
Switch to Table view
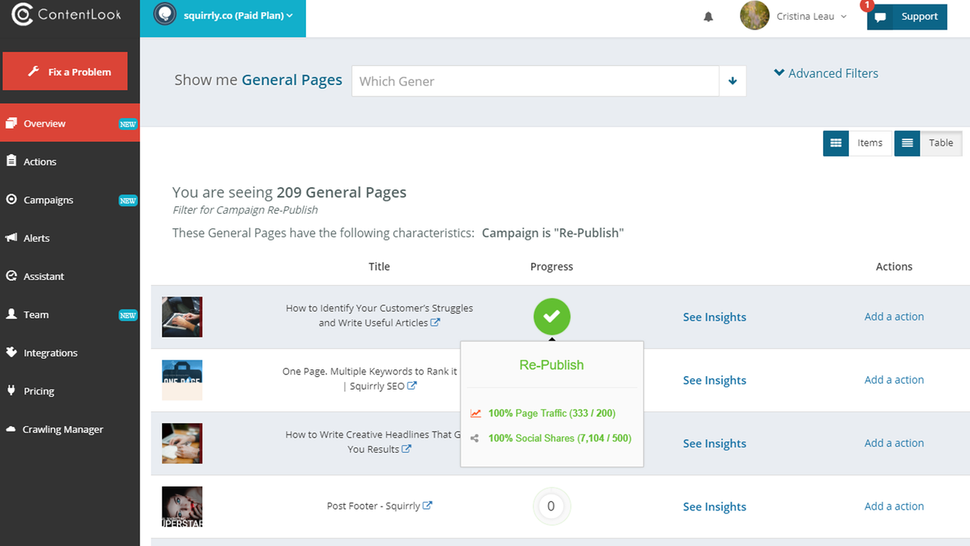[928, 143]
